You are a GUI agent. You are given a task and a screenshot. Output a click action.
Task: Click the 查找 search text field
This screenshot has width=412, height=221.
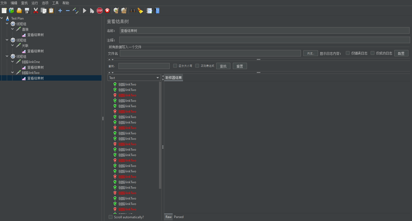pos(144,66)
